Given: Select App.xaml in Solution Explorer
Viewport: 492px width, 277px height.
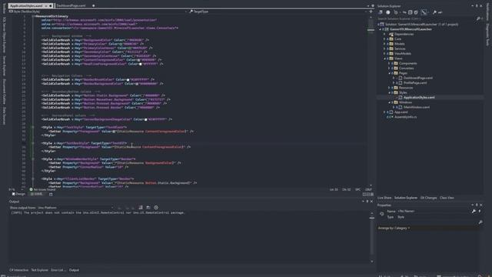Looking at the screenshot, I should tap(401, 112).
